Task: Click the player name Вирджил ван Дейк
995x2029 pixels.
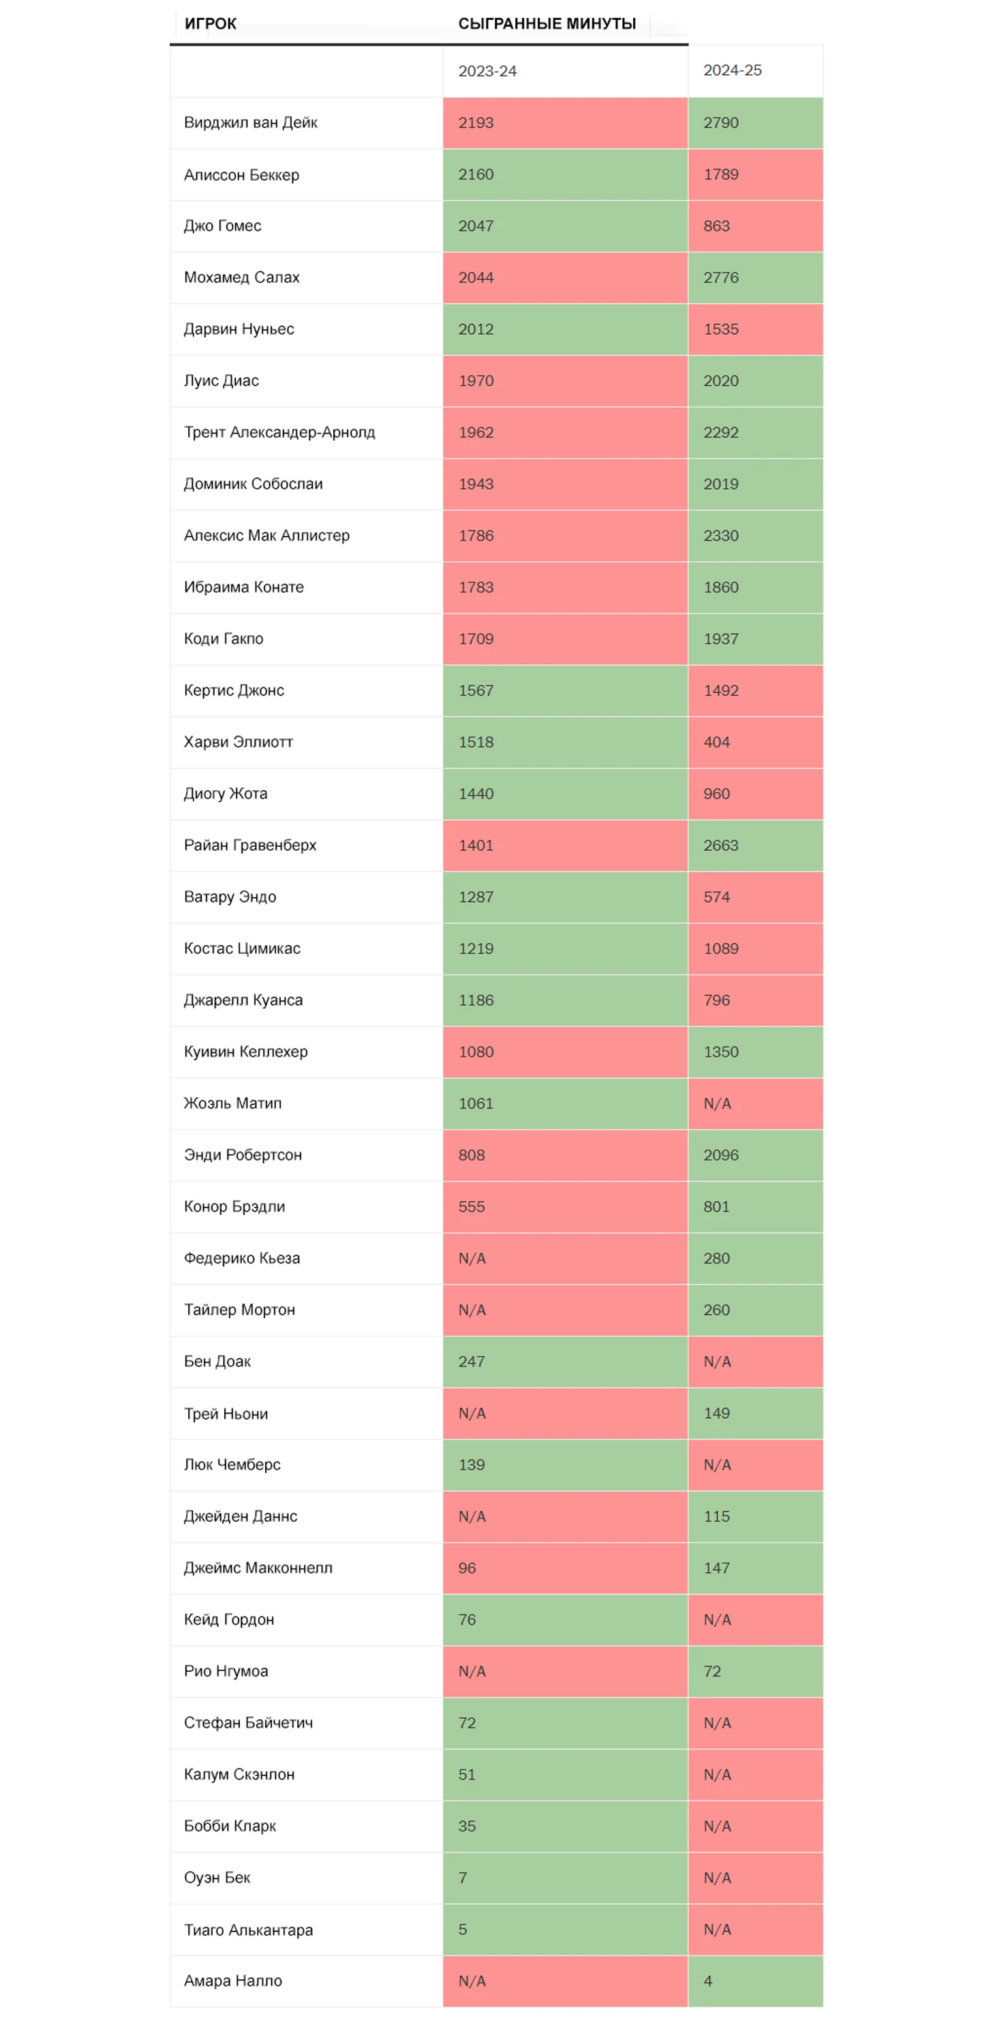Action: pyautogui.click(x=250, y=122)
